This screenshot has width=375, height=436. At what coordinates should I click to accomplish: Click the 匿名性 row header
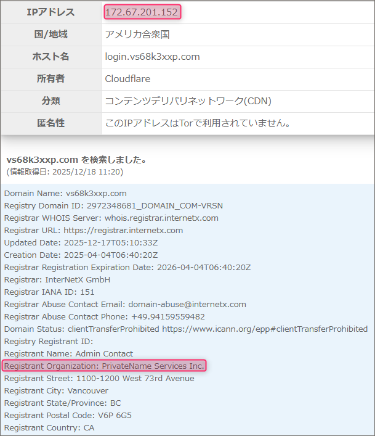click(51, 123)
